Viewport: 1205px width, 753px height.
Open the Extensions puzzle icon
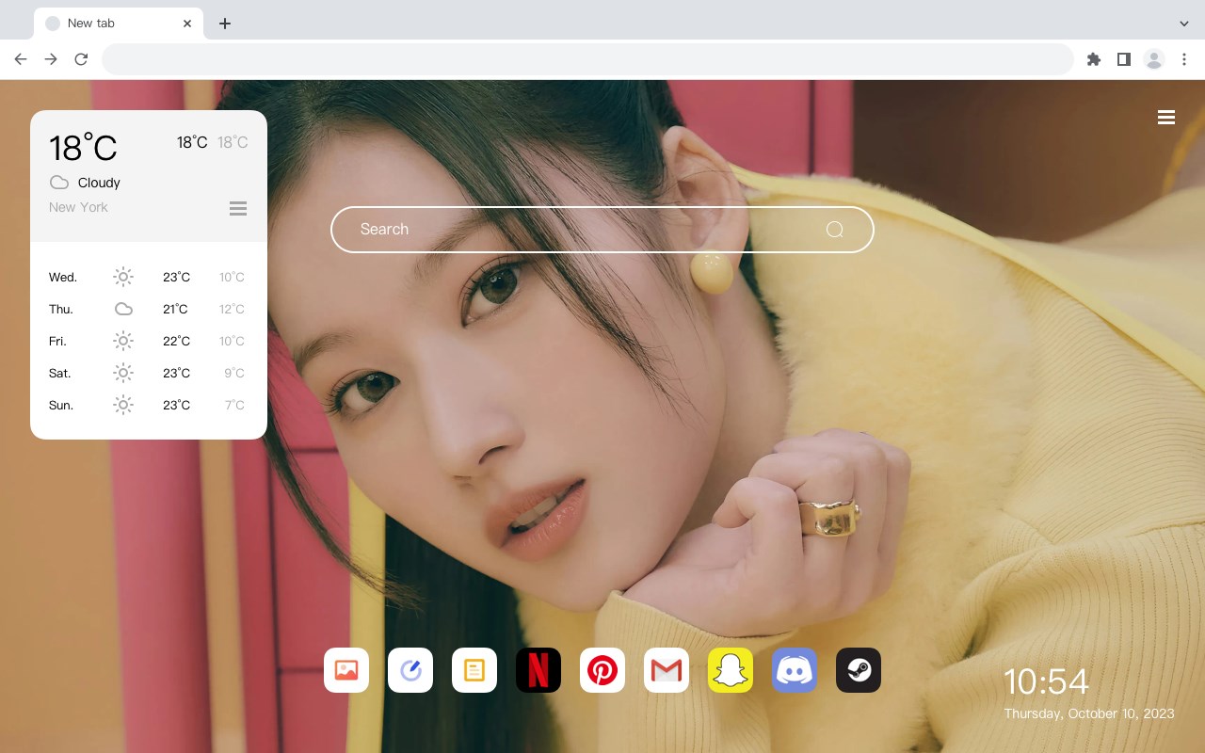tap(1094, 59)
